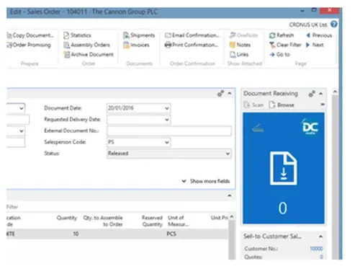Open customer number 10000 link

[316, 249]
